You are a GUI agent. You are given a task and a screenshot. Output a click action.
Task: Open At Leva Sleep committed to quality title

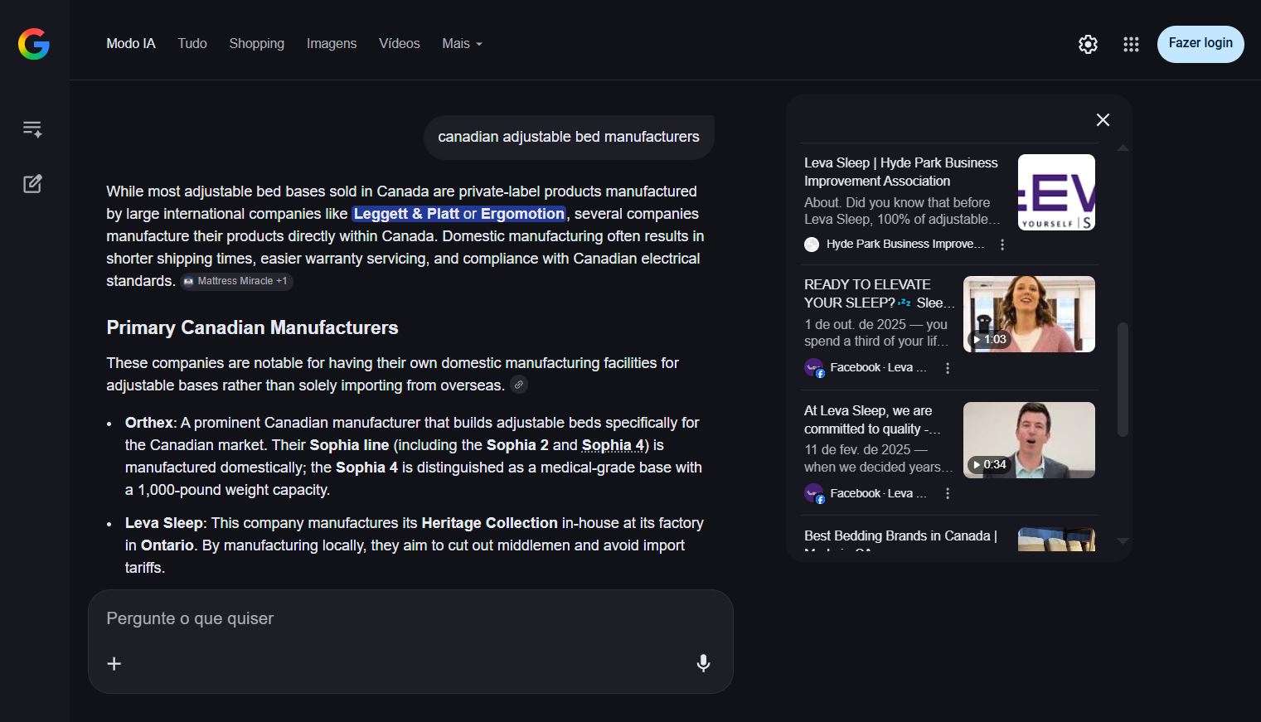tap(872, 419)
